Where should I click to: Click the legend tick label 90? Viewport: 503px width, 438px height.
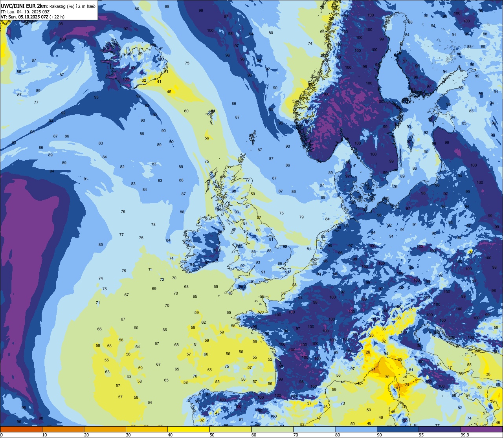tap(379, 435)
